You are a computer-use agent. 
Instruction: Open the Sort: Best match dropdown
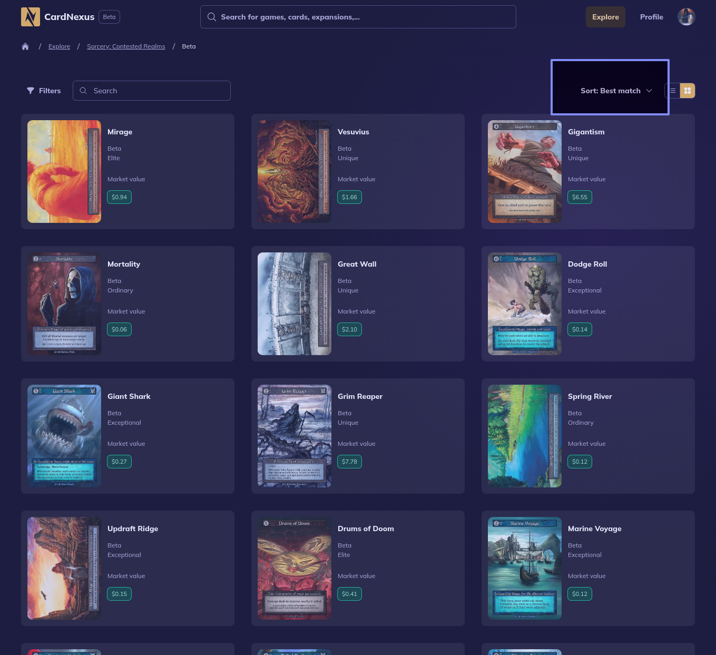coord(610,91)
